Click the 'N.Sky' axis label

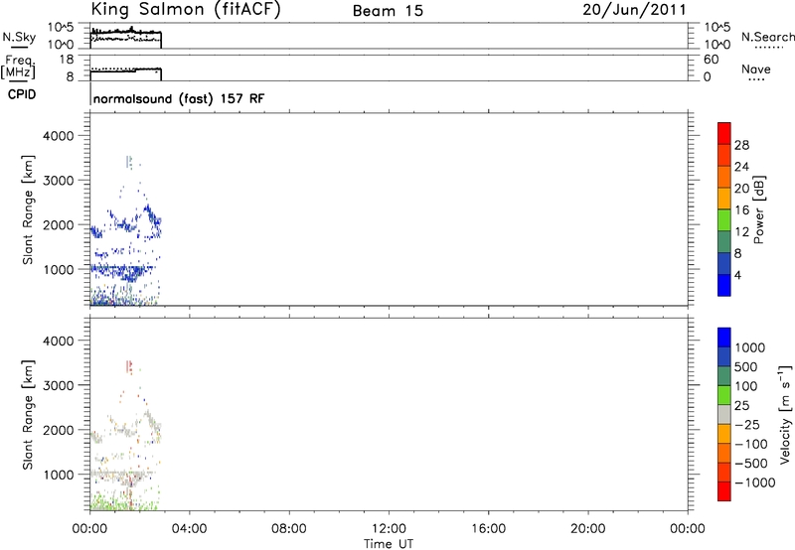click(19, 37)
